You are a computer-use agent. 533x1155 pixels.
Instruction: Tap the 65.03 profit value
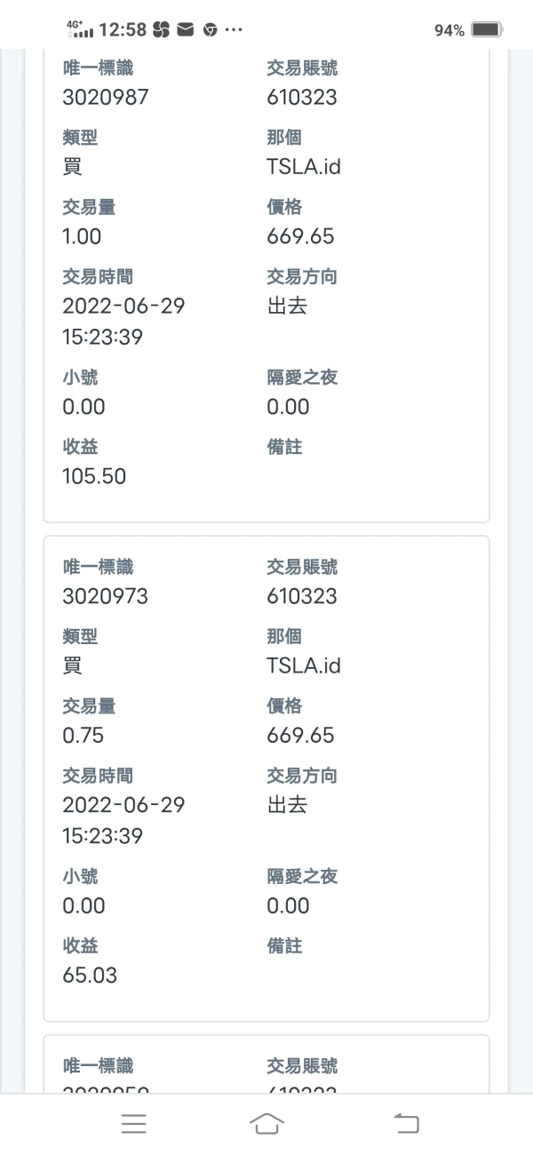tap(90, 976)
